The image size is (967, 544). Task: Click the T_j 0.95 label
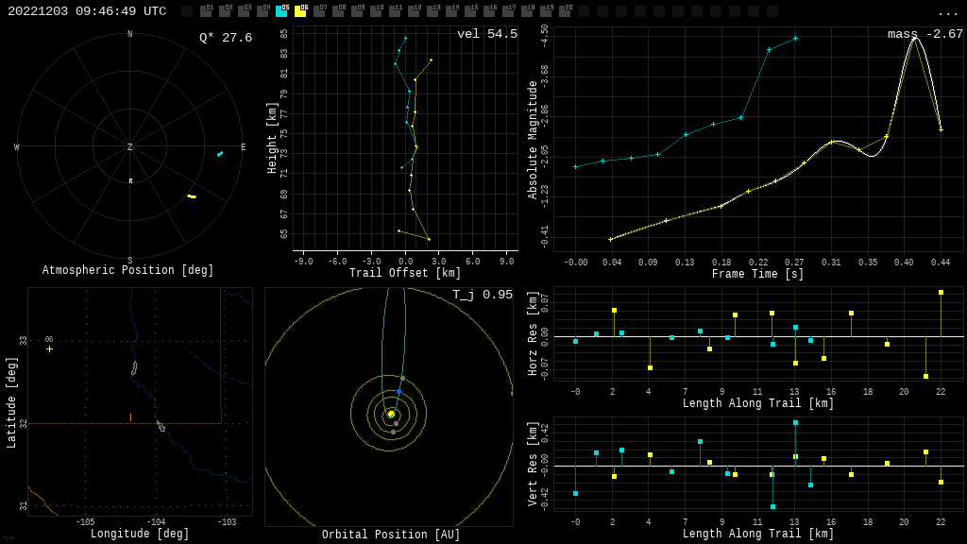(x=483, y=295)
